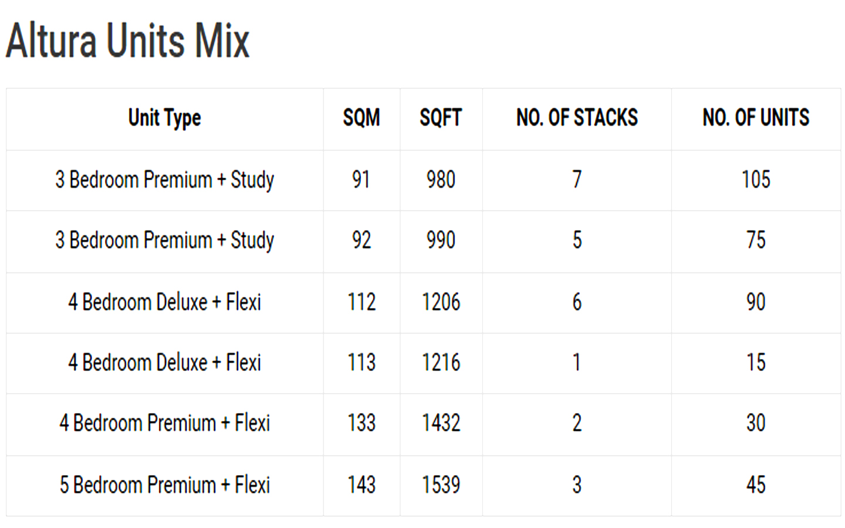This screenshot has width=845, height=528.
Task: Click the Altura Units Mix heading
Action: point(128,40)
